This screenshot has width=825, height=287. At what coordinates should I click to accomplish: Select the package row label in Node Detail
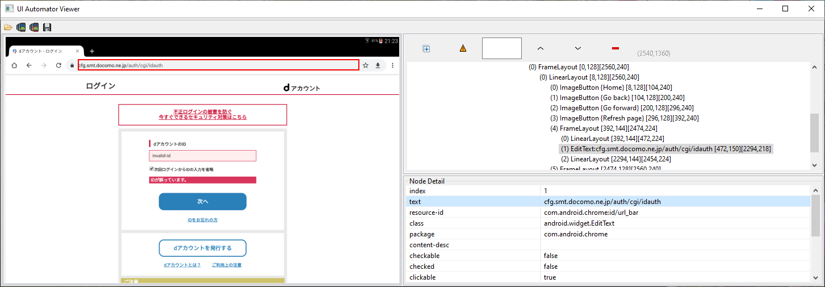(422, 234)
